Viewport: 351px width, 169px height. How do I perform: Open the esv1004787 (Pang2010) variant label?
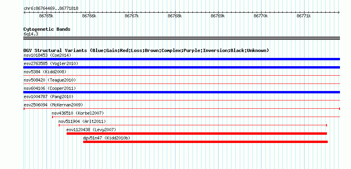[x=49, y=97]
